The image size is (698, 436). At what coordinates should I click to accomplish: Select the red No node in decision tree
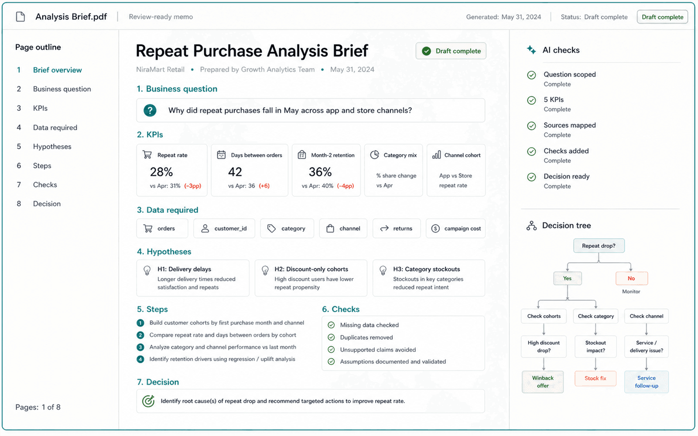pyautogui.click(x=631, y=278)
